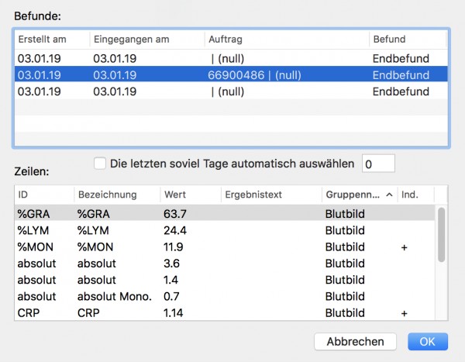This screenshot has width=465, height=362.
Task: Select the first Endbefund row in Befunde
Action: tap(231, 58)
